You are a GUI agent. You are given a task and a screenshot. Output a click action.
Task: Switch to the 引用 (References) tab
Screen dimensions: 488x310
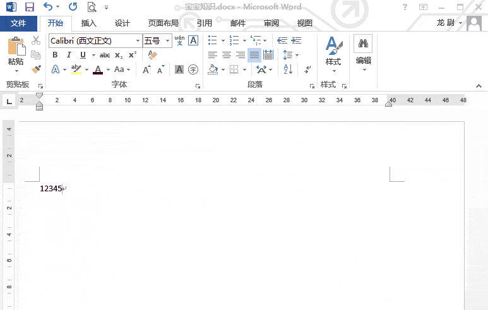coord(205,23)
